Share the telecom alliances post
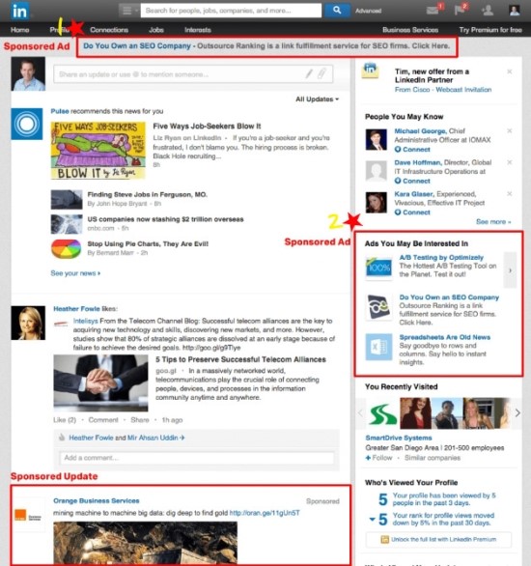 click(140, 420)
